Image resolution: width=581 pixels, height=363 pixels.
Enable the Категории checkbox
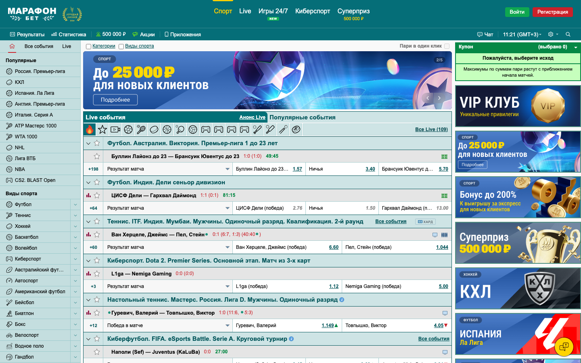pos(89,46)
